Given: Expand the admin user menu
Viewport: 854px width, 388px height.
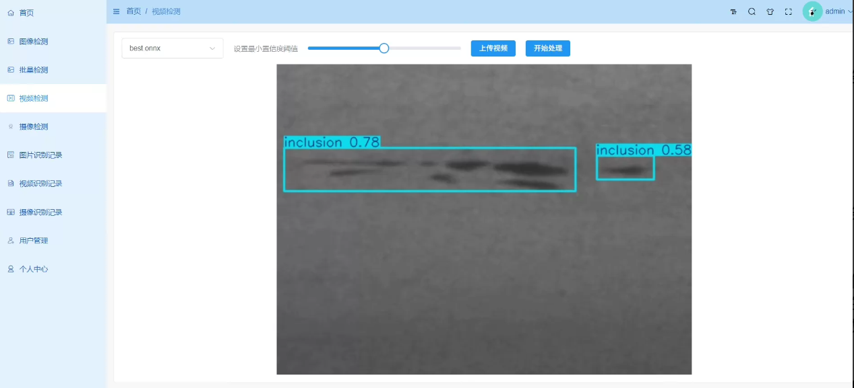Looking at the screenshot, I should point(839,11).
